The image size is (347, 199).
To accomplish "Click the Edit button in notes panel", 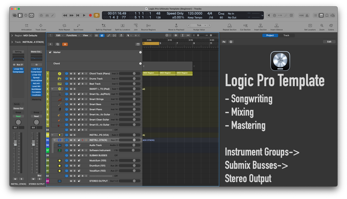I will click(x=329, y=42).
